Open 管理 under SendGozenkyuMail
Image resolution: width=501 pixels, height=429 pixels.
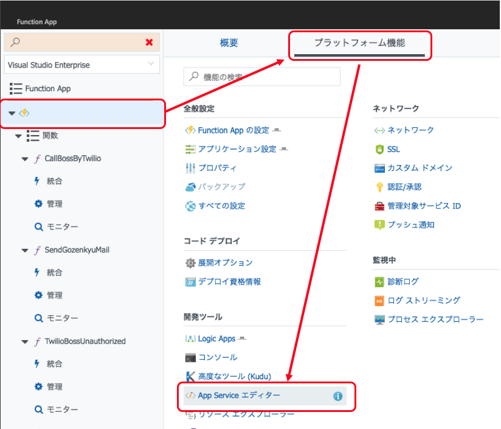(54, 295)
